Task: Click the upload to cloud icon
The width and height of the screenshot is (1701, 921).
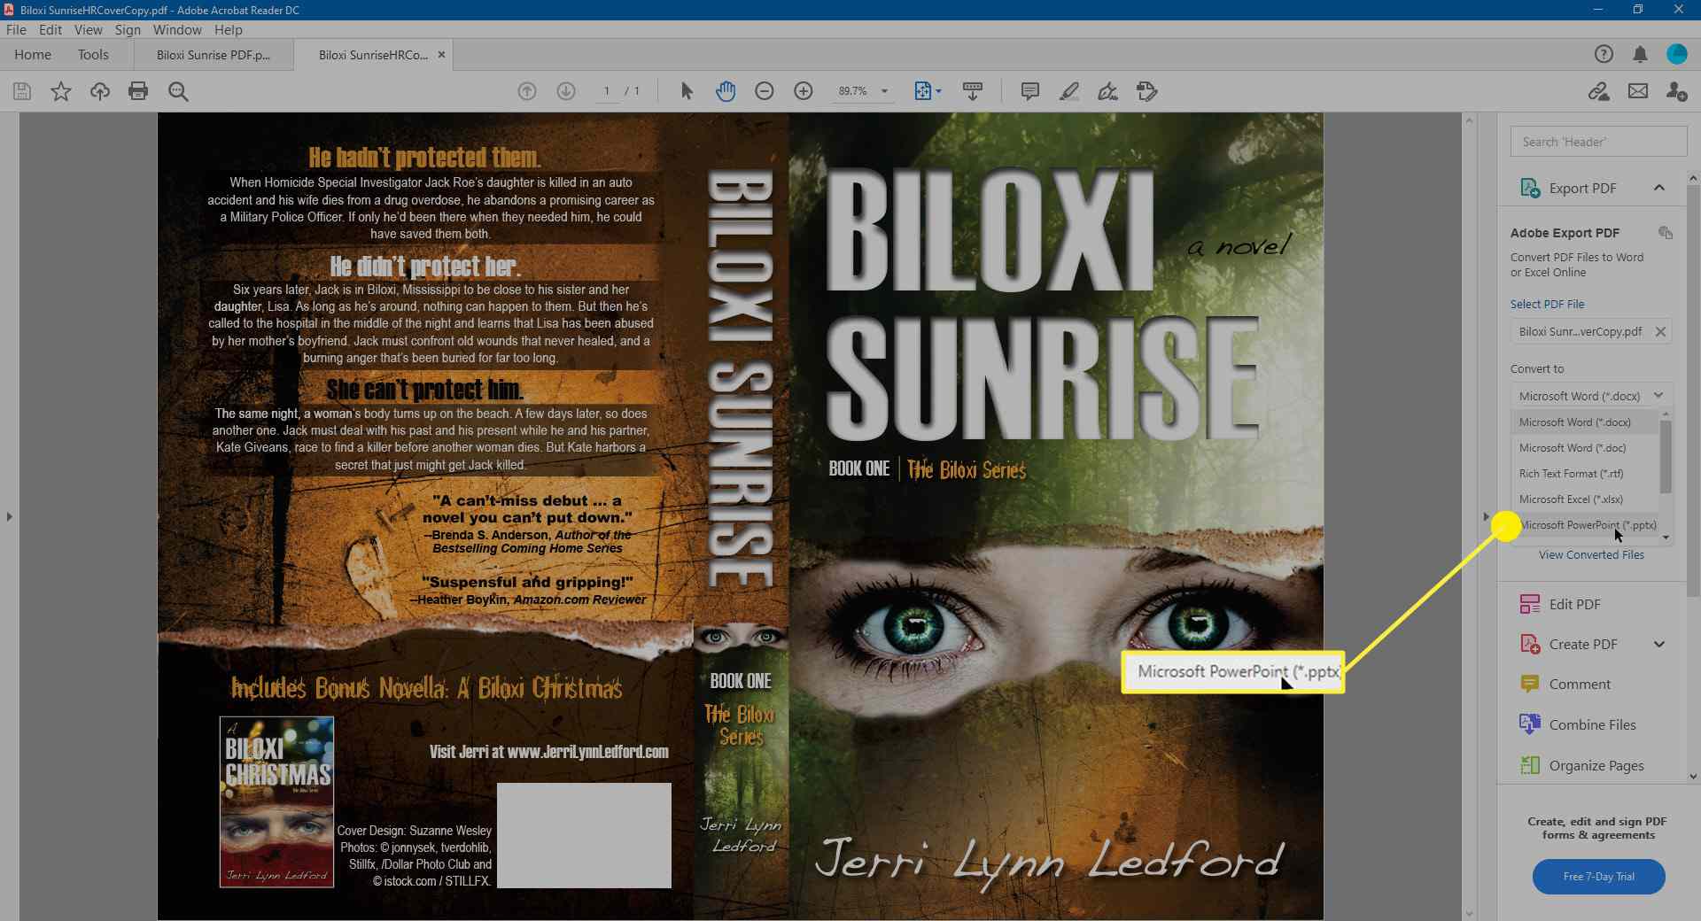Action: pos(100,91)
